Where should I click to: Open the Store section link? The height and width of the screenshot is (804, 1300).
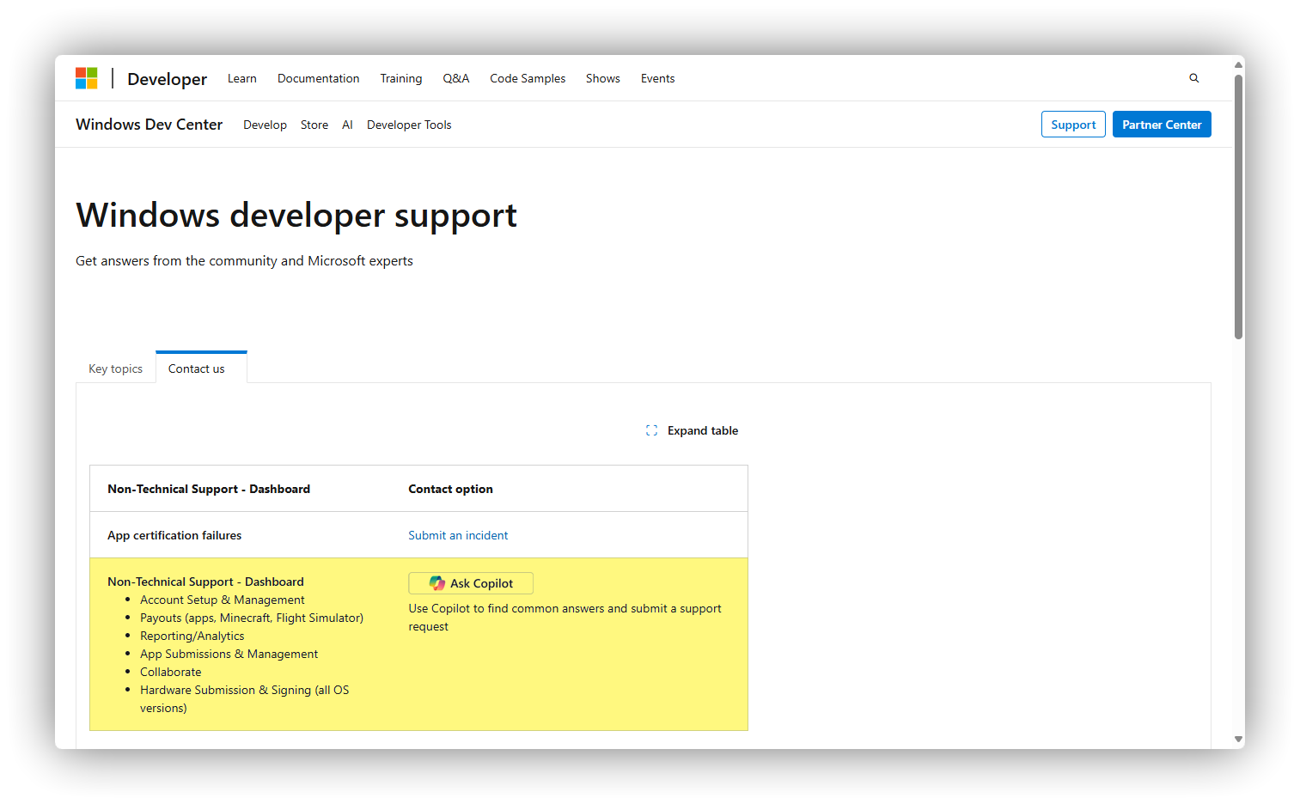coord(314,125)
